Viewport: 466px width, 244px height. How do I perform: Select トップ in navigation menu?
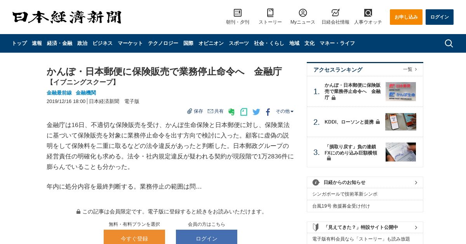click(19, 43)
